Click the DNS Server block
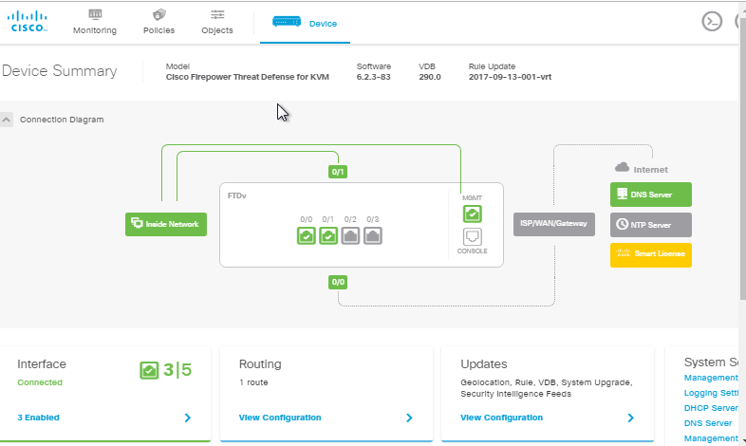Image resolution: width=746 pixels, height=446 pixels. (x=651, y=195)
